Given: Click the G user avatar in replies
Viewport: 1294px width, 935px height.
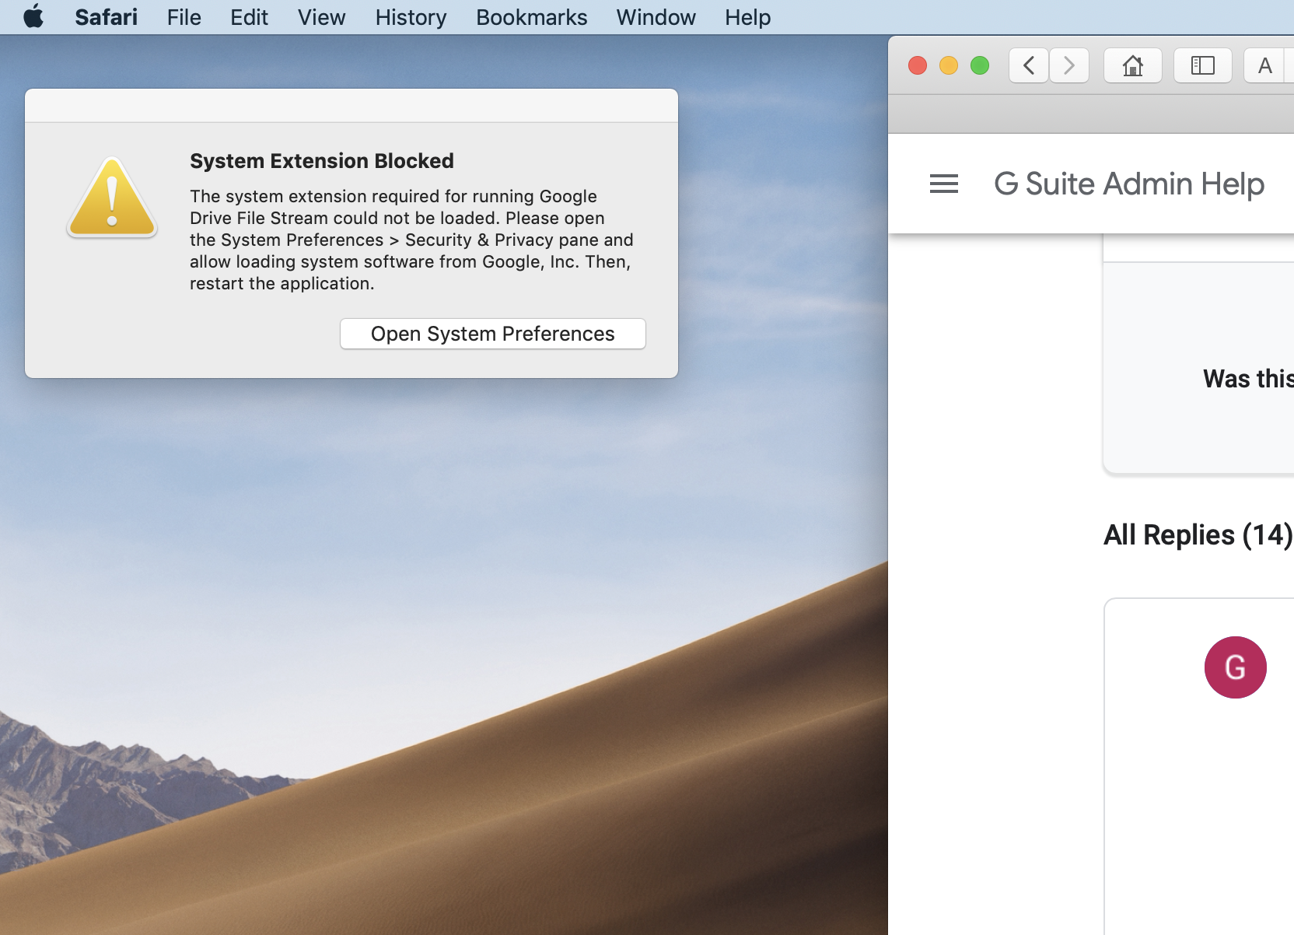Looking at the screenshot, I should click(1235, 667).
